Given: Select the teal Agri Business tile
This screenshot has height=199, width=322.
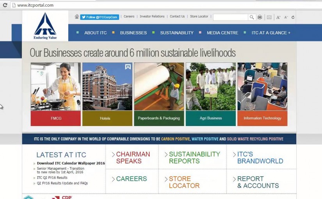Looking at the screenshot, I should [211, 118].
